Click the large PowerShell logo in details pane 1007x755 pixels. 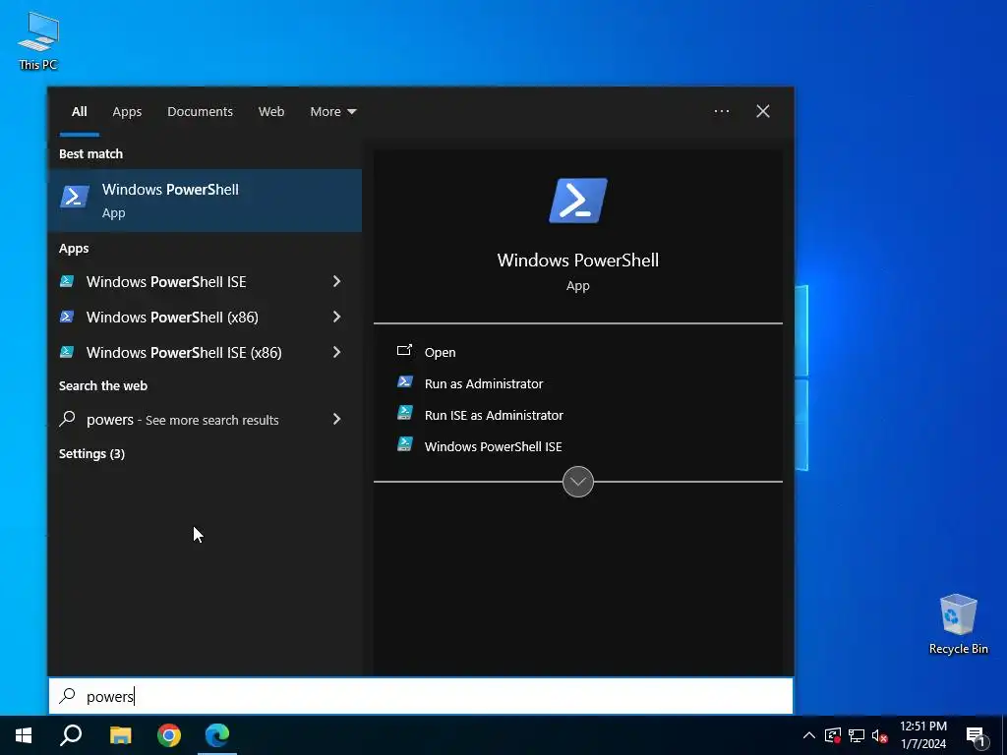[577, 201]
